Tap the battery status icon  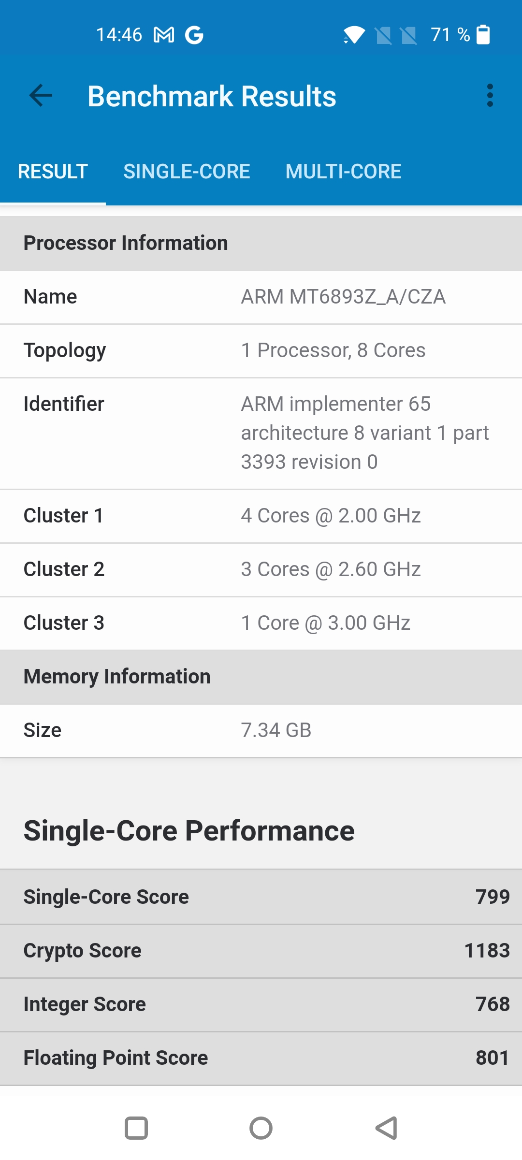click(x=483, y=35)
